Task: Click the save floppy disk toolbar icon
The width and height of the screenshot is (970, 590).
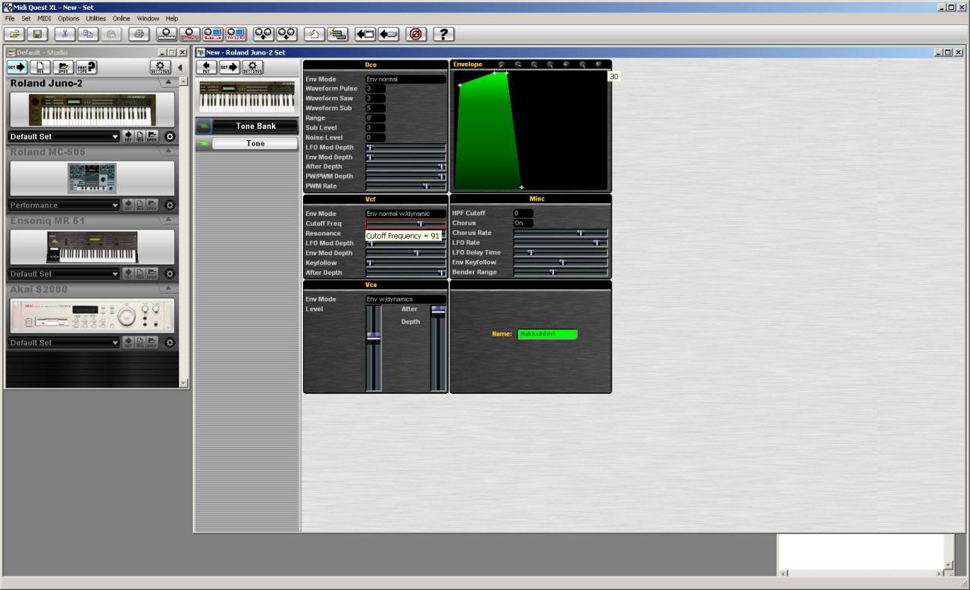Action: click(38, 34)
